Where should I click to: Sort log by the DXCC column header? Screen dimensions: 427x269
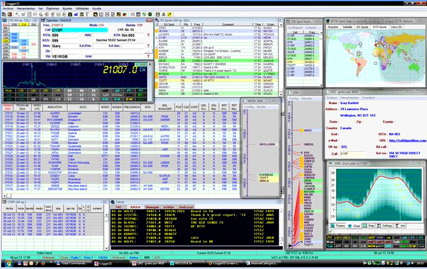click(83, 107)
